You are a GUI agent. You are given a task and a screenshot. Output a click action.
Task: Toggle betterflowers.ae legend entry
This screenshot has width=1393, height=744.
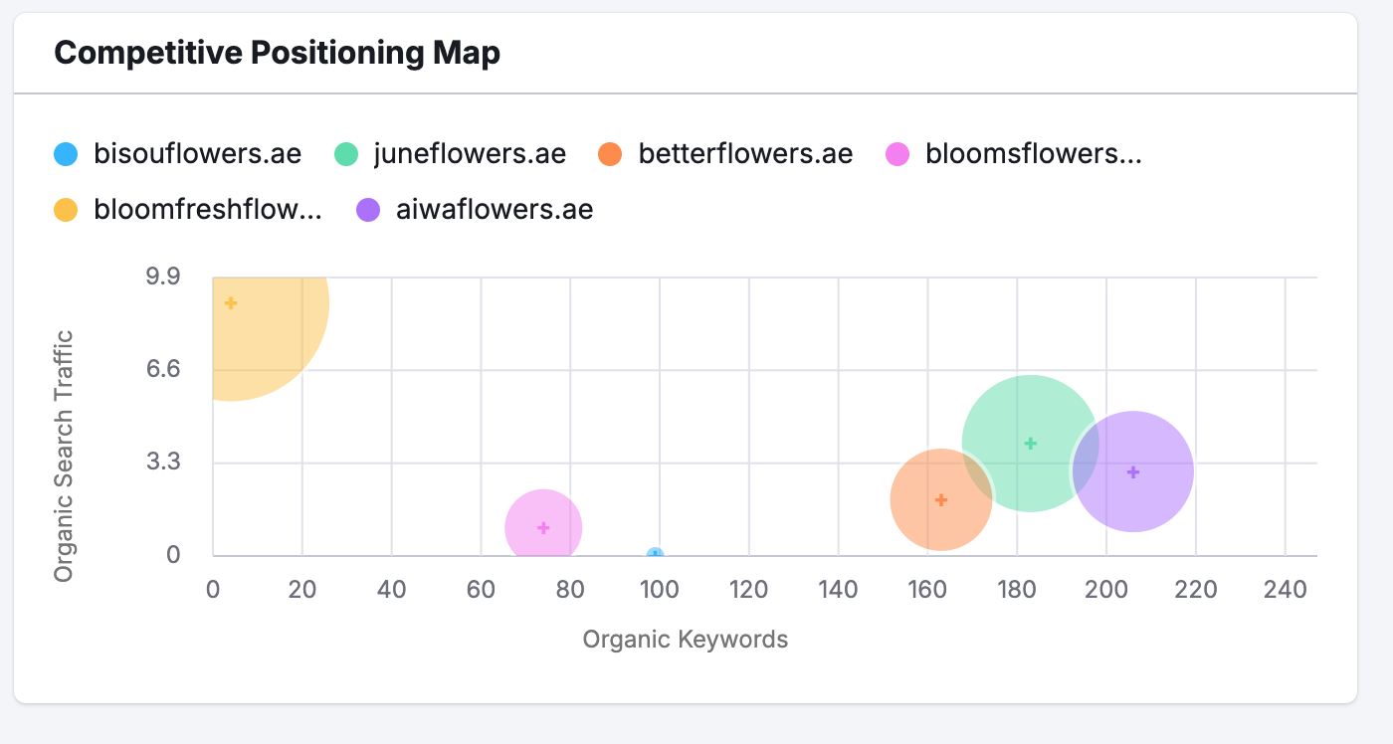point(724,154)
